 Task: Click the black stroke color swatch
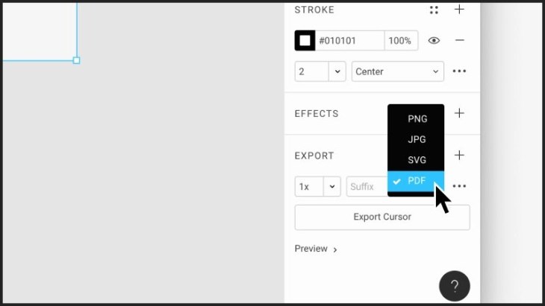click(x=305, y=40)
